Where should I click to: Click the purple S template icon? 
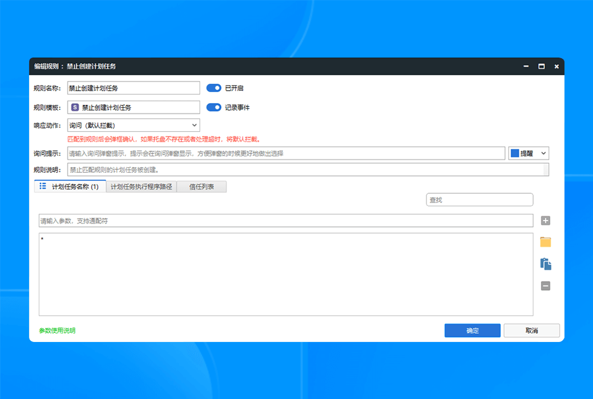[x=75, y=107]
